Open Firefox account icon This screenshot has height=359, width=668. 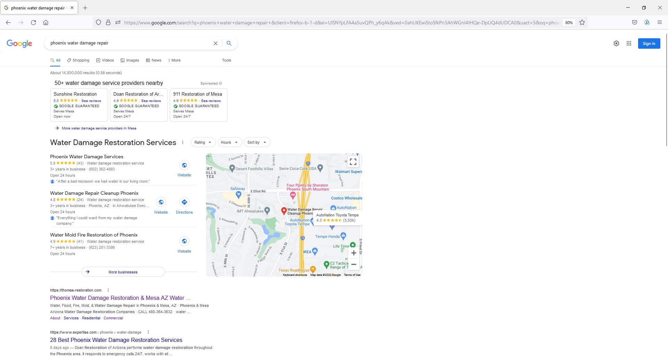coord(647,22)
